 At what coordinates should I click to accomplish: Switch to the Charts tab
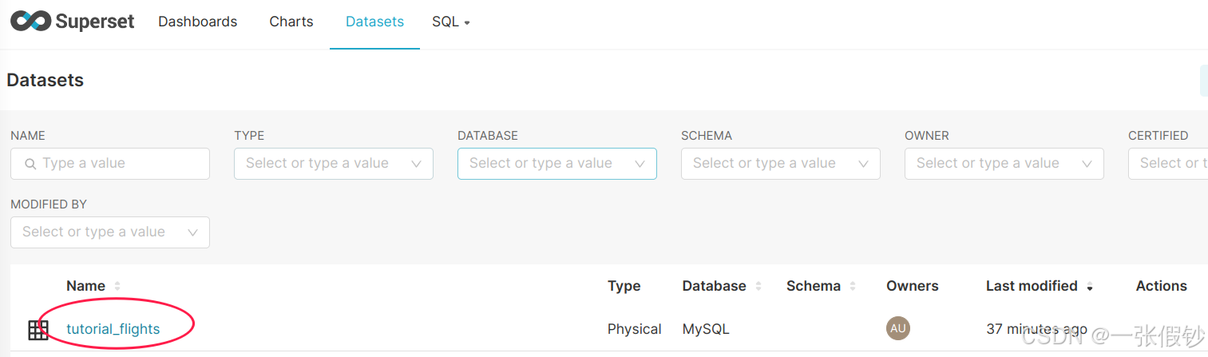click(x=291, y=22)
